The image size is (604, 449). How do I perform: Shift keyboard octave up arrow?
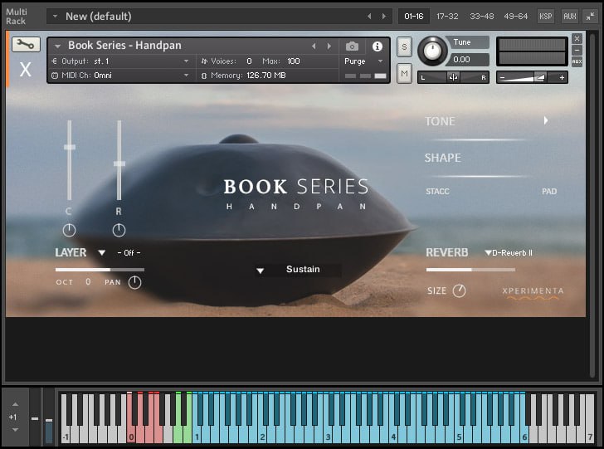coord(15,404)
